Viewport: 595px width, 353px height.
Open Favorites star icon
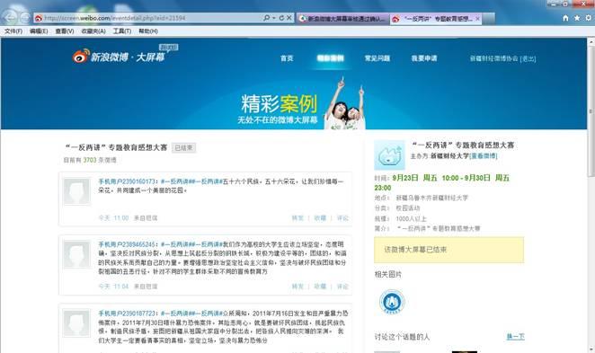(x=577, y=18)
